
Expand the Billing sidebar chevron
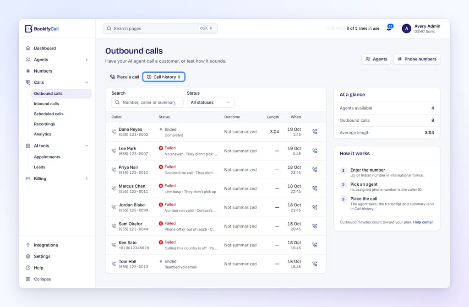pyautogui.click(x=87, y=178)
